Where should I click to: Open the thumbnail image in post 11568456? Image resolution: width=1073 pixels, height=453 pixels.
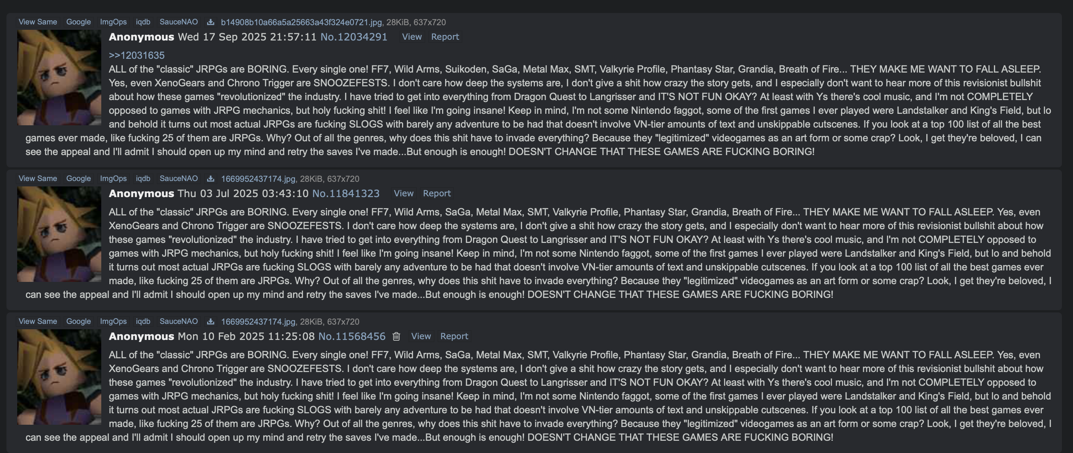point(59,377)
